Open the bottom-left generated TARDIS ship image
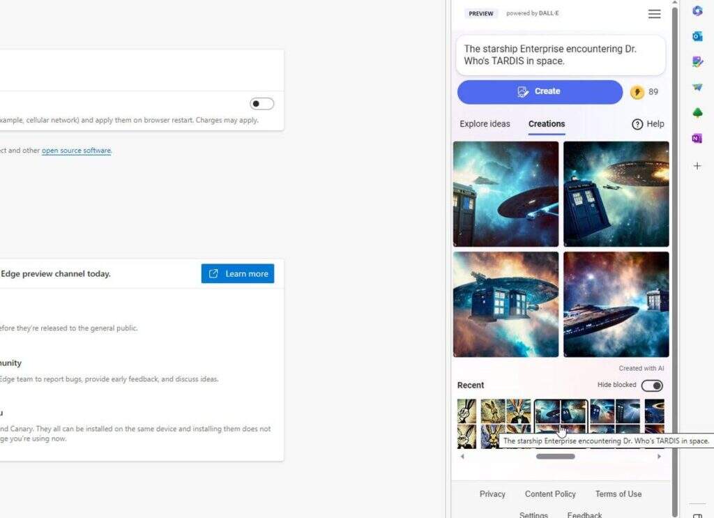The width and height of the screenshot is (714, 518). click(x=506, y=305)
